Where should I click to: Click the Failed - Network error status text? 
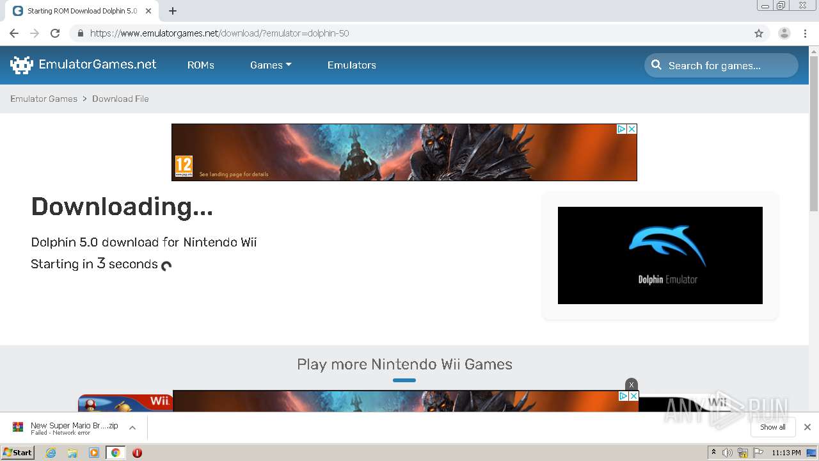tap(60, 433)
